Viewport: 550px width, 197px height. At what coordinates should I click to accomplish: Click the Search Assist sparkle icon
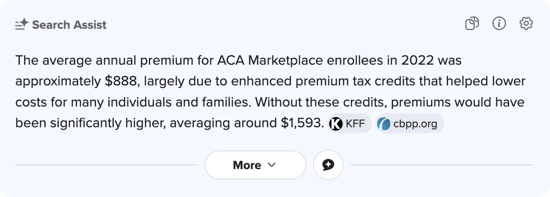(22, 25)
